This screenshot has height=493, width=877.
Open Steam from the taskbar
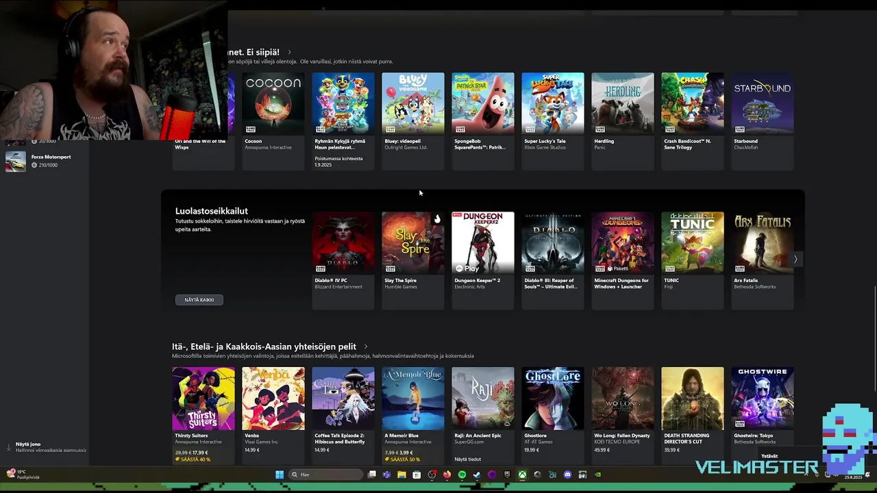click(x=477, y=475)
